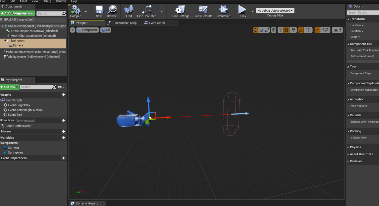
Task: Add an event dispatcher with plus icon
Action: [63, 158]
